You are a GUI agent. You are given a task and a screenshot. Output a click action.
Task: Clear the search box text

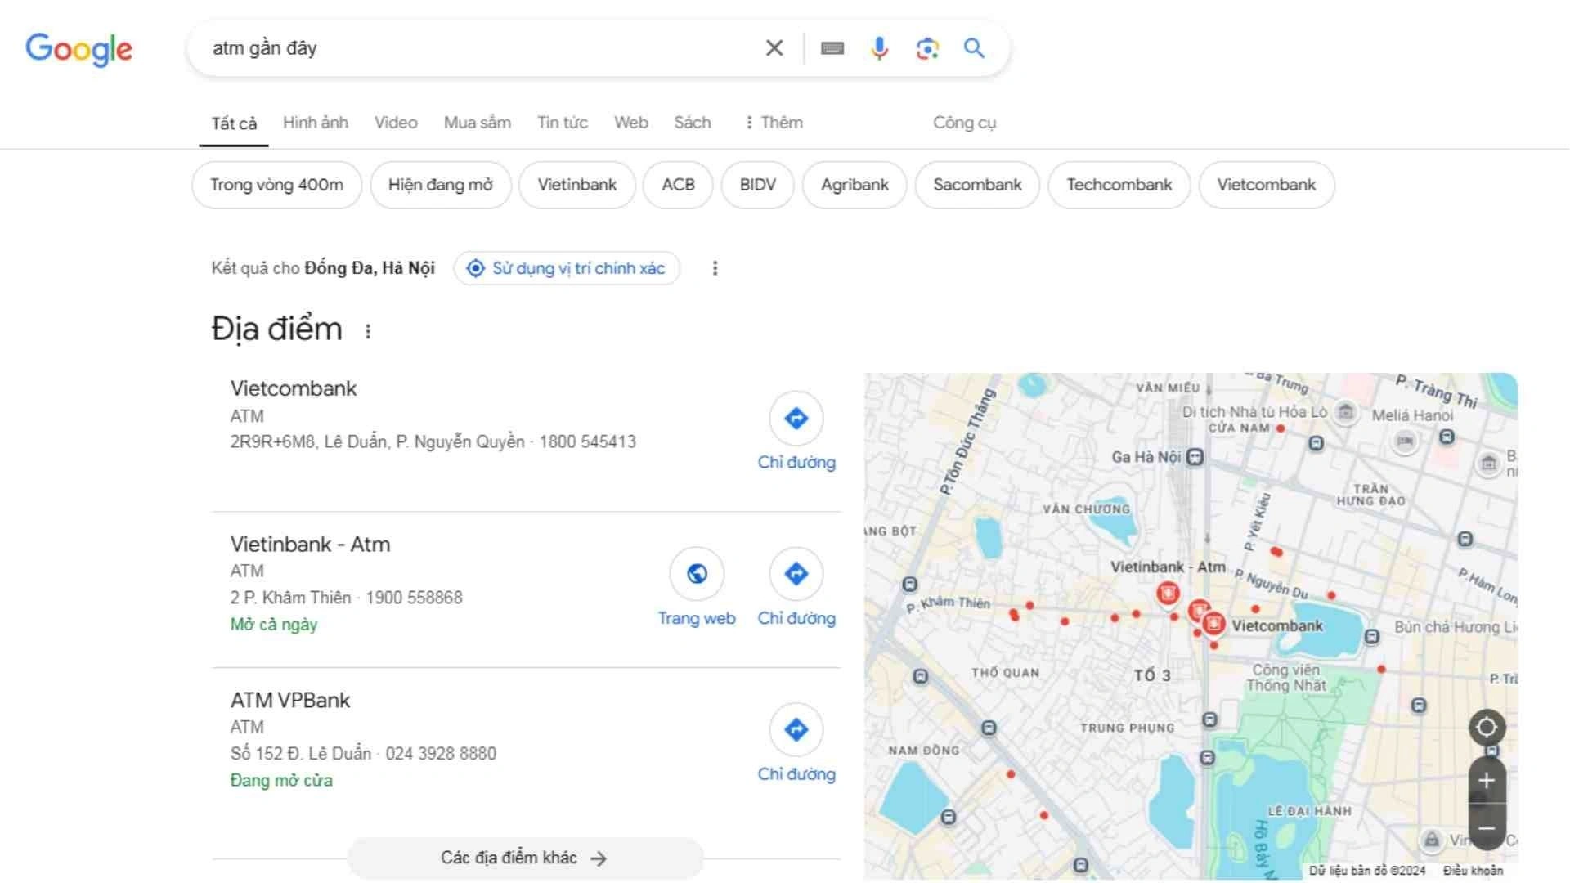(774, 48)
